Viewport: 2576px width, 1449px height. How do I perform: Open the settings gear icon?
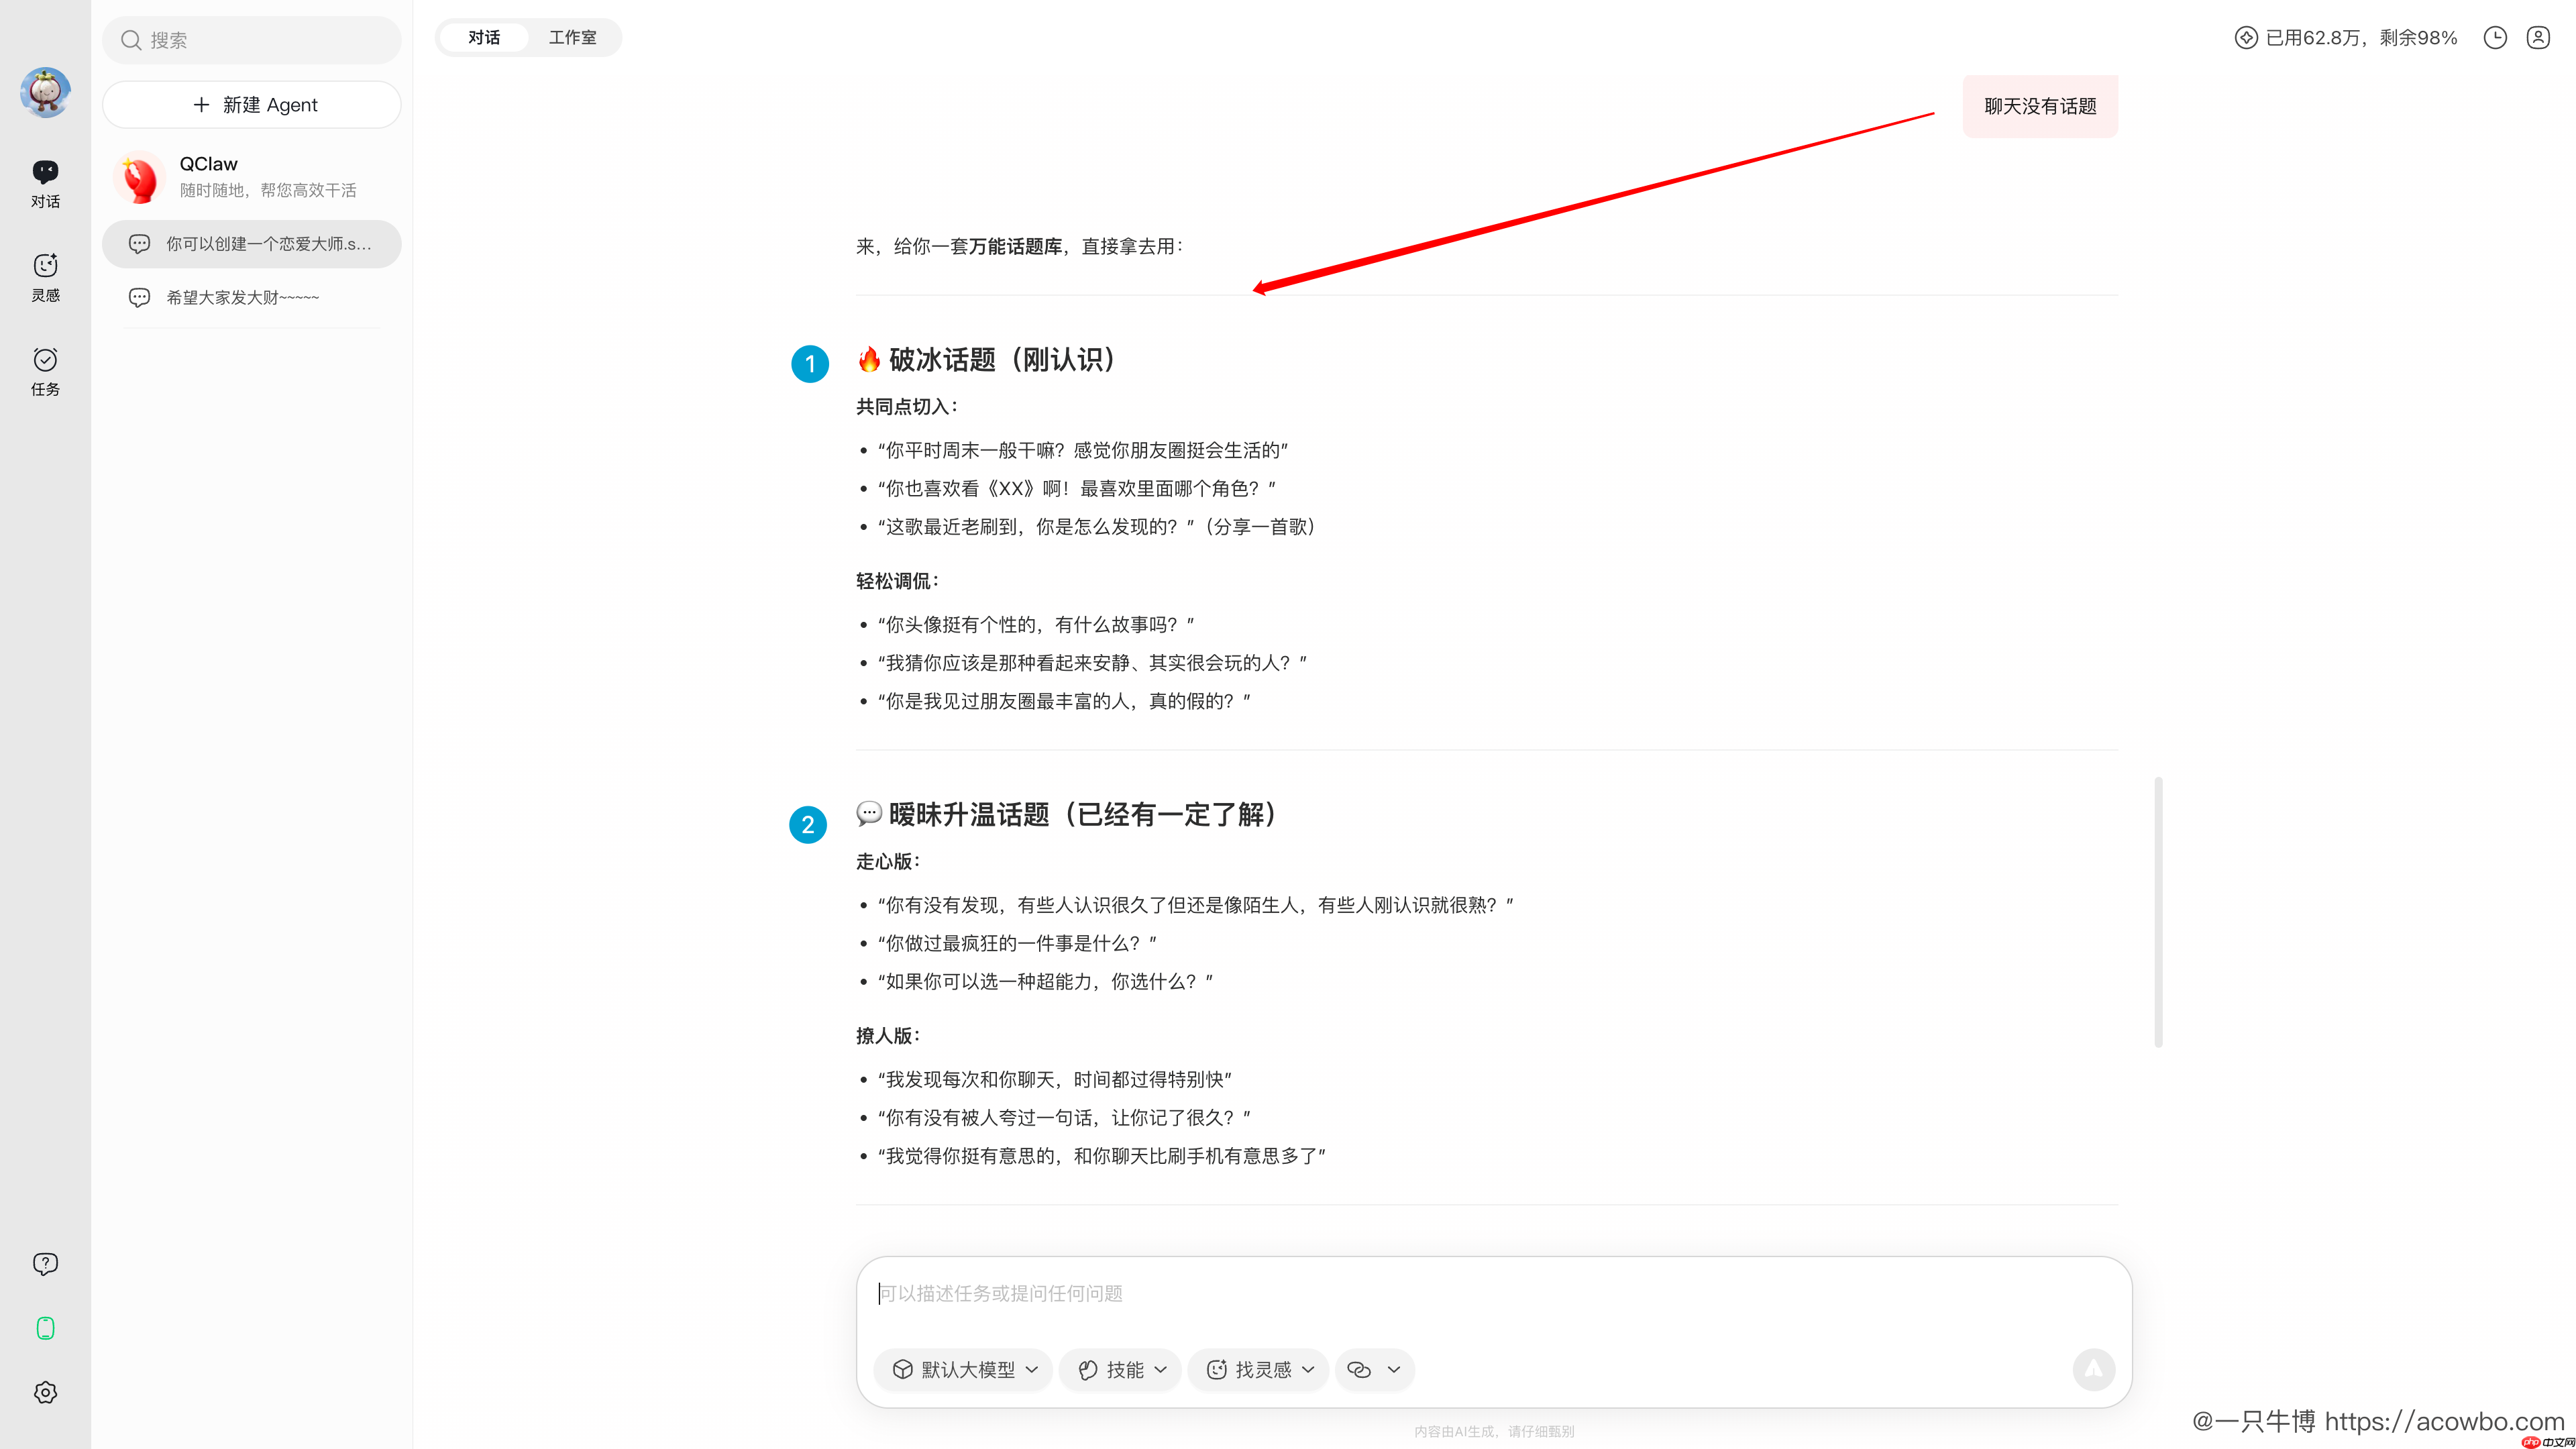45,1392
